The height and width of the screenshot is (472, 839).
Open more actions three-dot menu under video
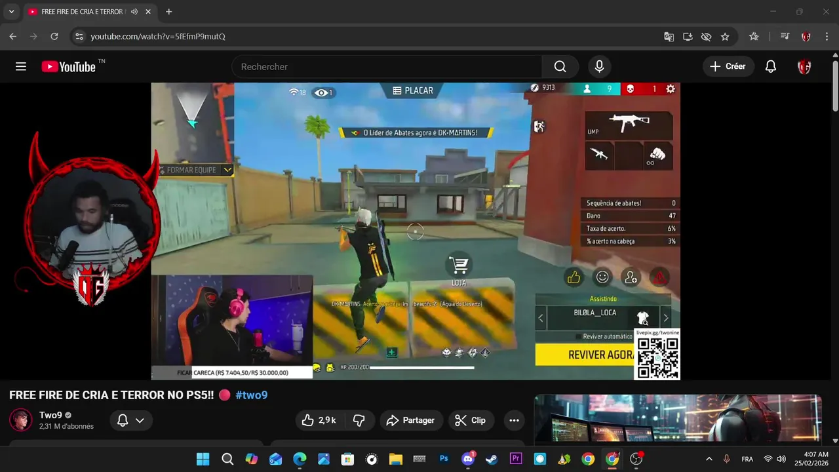pyautogui.click(x=514, y=420)
